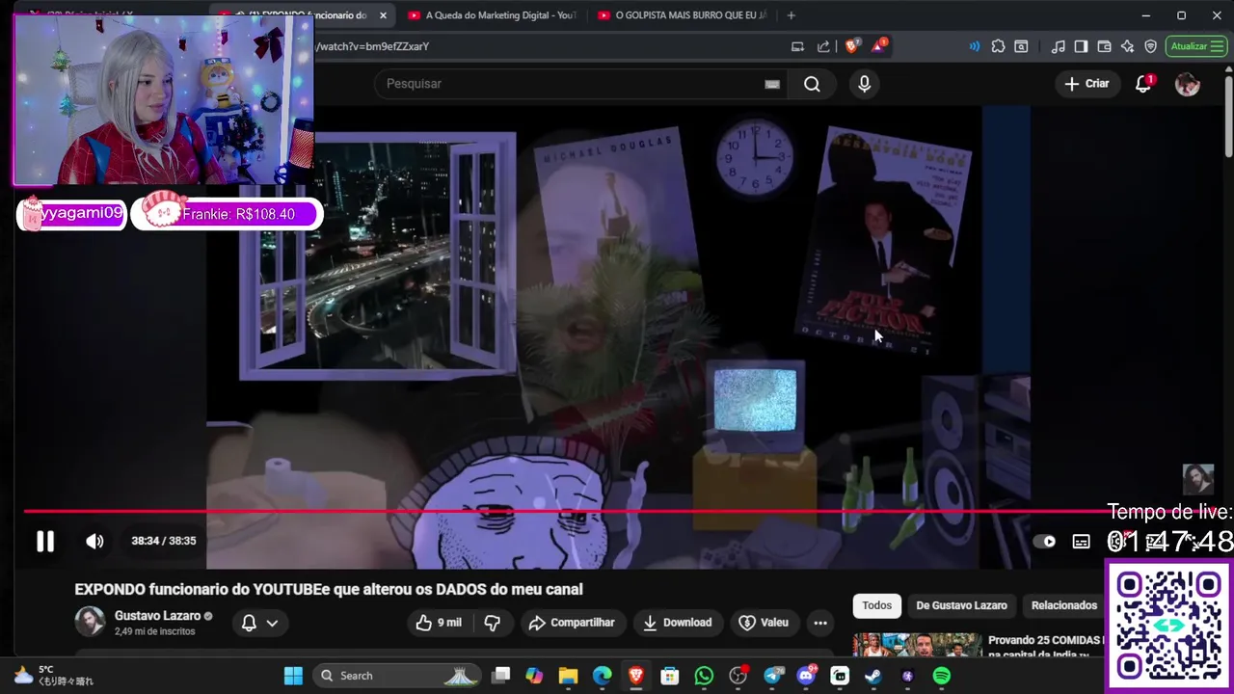Select the De Gustavo Lazaro filter chip
This screenshot has height=694, width=1234.
pyautogui.click(x=961, y=605)
